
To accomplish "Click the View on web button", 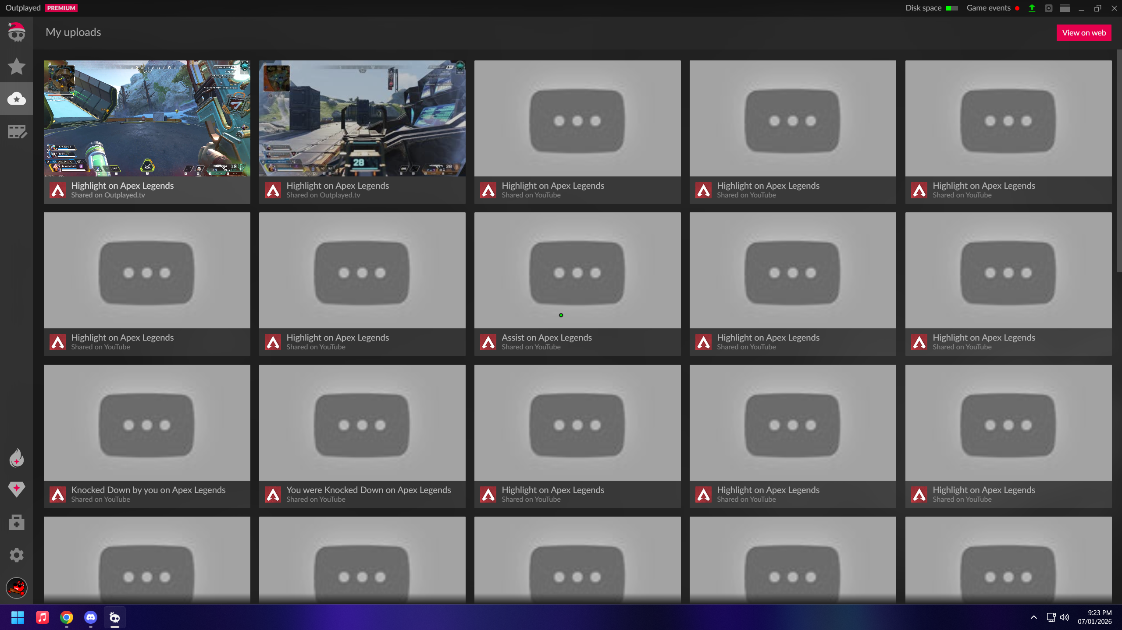I will (x=1083, y=33).
